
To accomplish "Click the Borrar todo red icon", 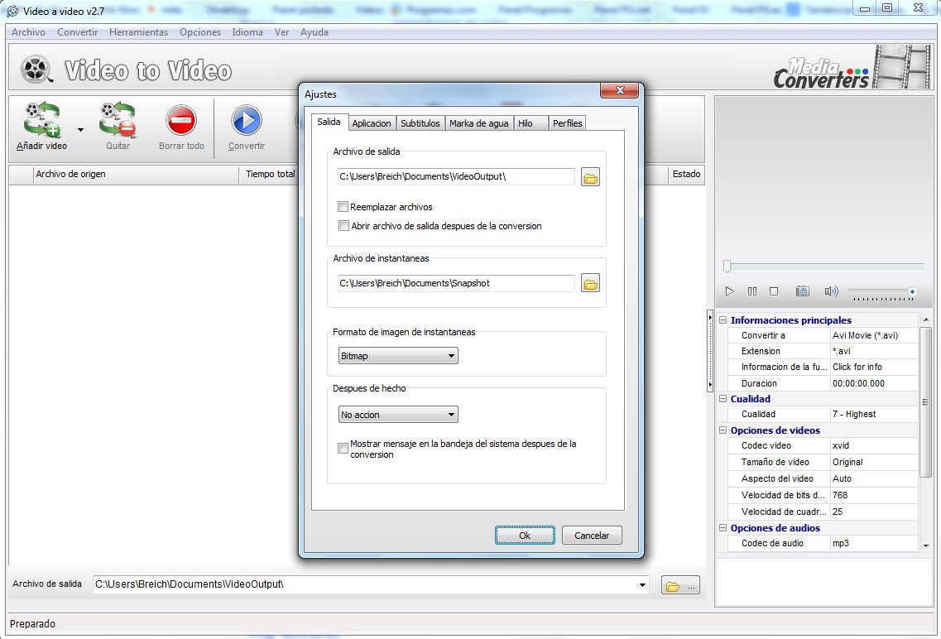I will [181, 120].
